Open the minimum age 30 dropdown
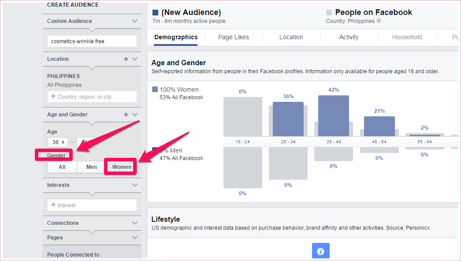This screenshot has width=461, height=261. (58, 142)
